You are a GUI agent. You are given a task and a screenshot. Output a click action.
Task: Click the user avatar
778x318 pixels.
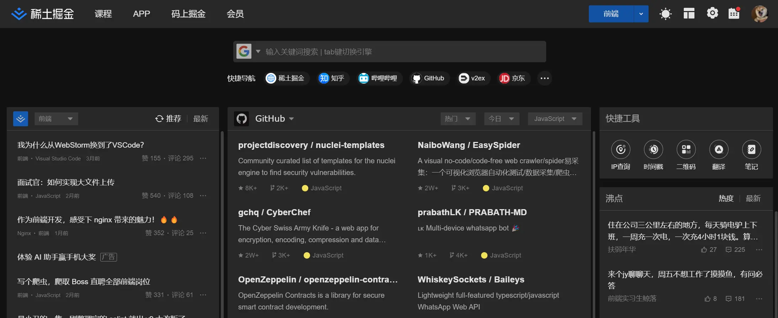[760, 14]
